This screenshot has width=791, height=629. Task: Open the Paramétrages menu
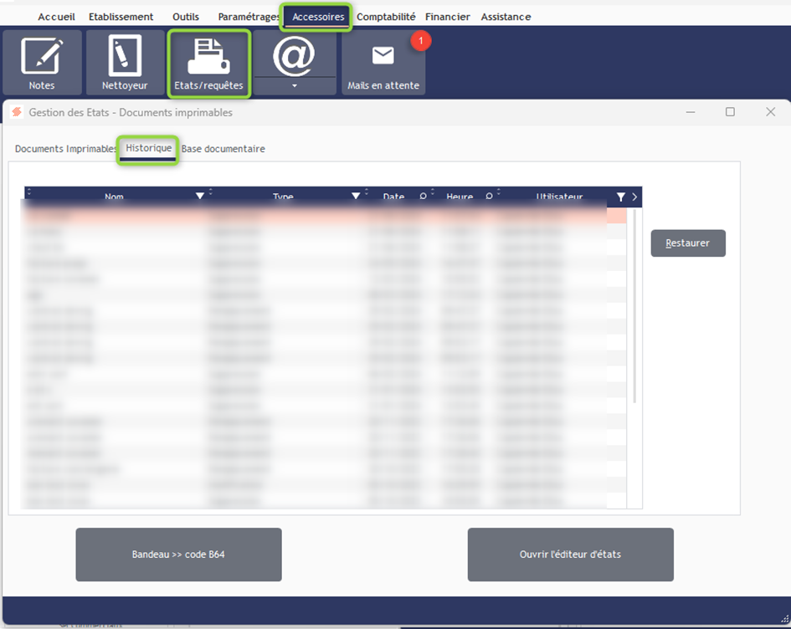tap(249, 17)
